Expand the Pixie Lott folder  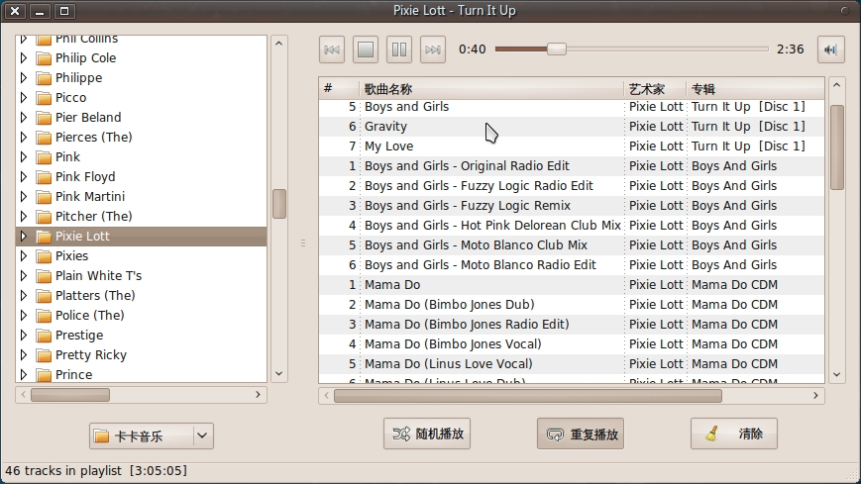pyautogui.click(x=24, y=236)
